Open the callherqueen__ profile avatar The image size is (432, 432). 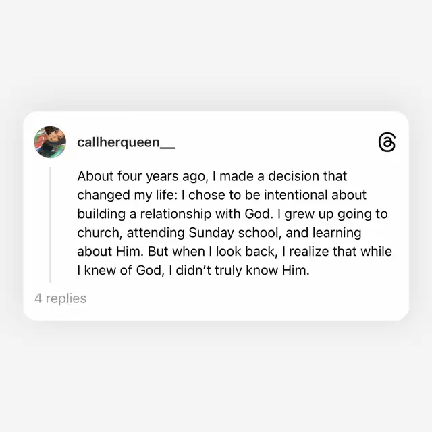[50, 142]
